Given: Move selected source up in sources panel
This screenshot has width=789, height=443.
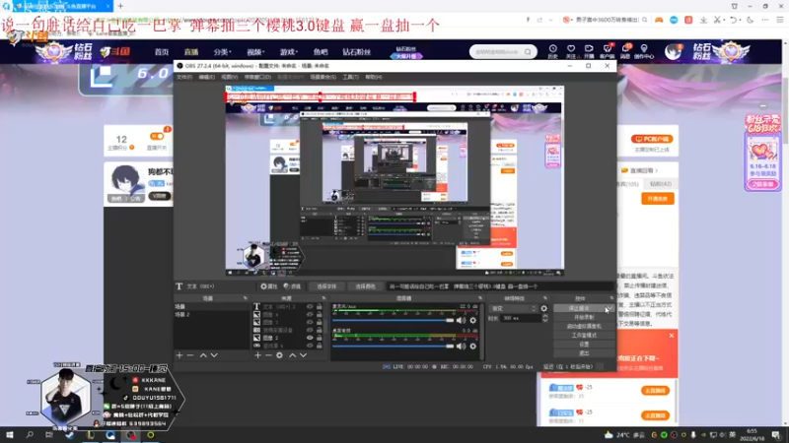Looking at the screenshot, I should [x=292, y=355].
